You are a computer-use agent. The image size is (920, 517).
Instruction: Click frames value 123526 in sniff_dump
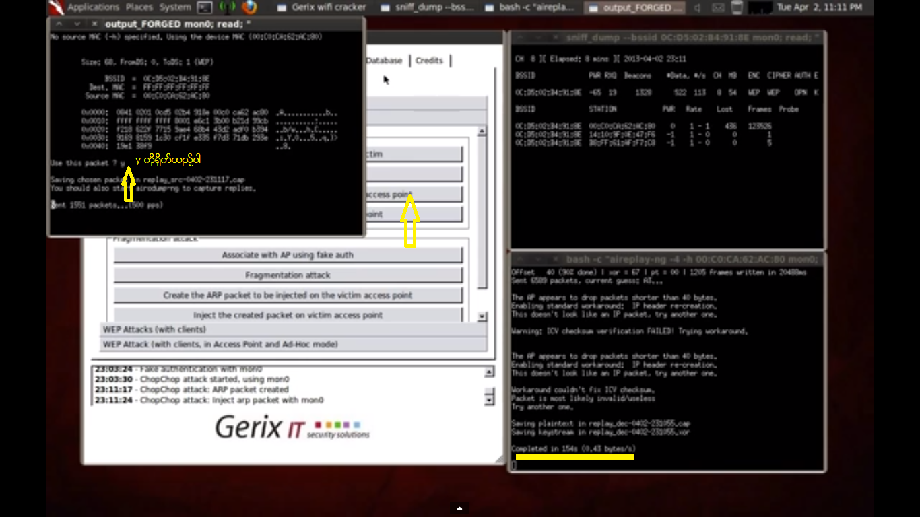[x=759, y=126]
